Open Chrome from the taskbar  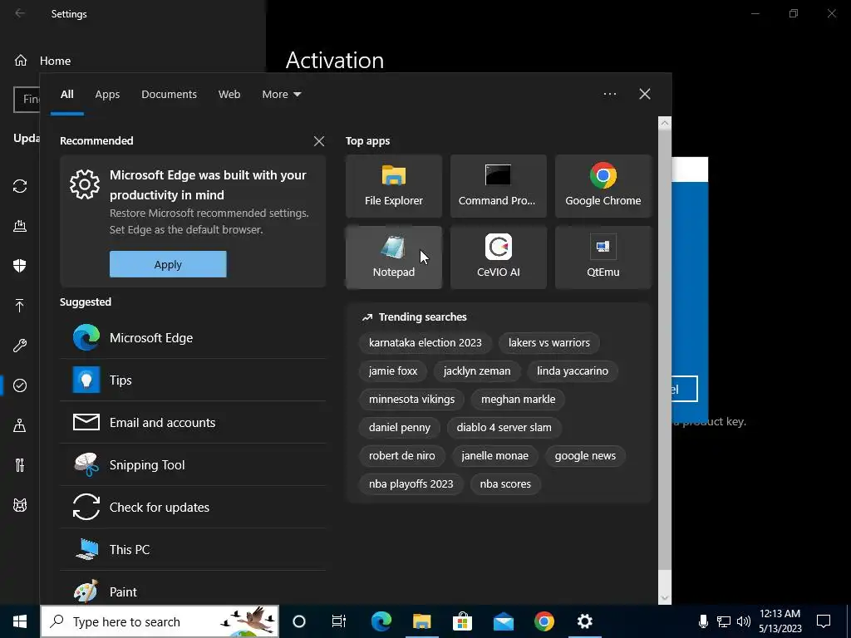(544, 621)
